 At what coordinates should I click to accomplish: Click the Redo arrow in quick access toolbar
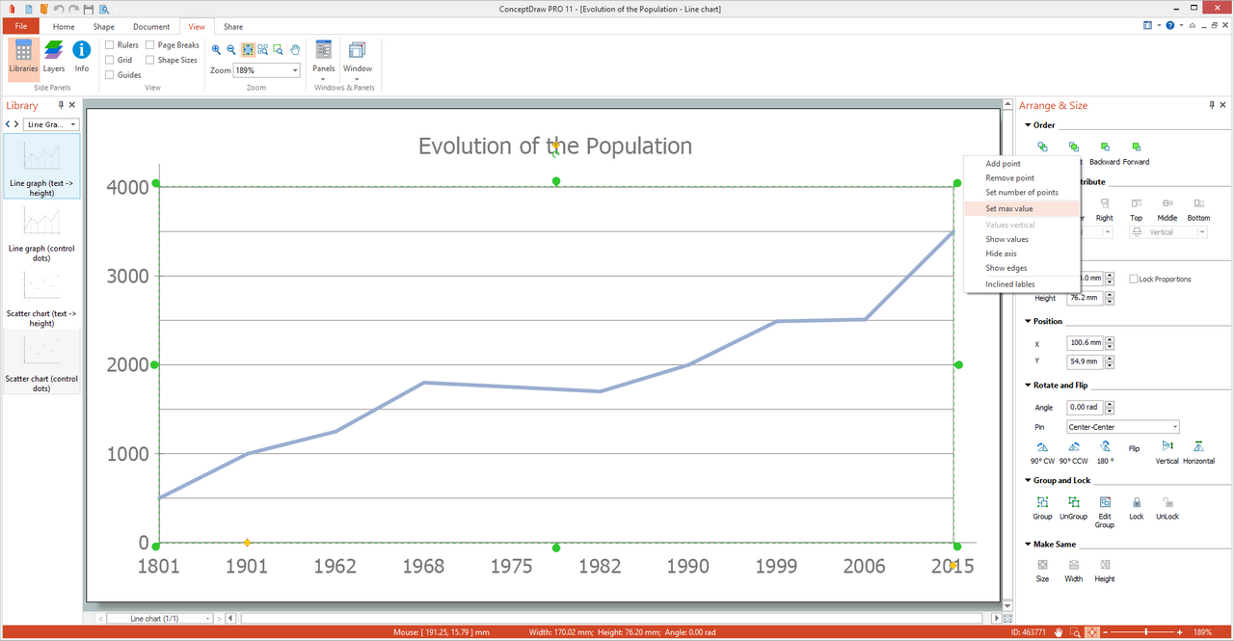(72, 9)
